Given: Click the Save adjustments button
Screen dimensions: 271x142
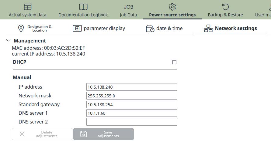Looking at the screenshot, I should (x=103, y=134).
